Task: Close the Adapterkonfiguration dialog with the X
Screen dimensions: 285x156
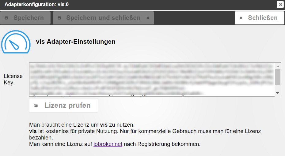Action: point(280,4)
